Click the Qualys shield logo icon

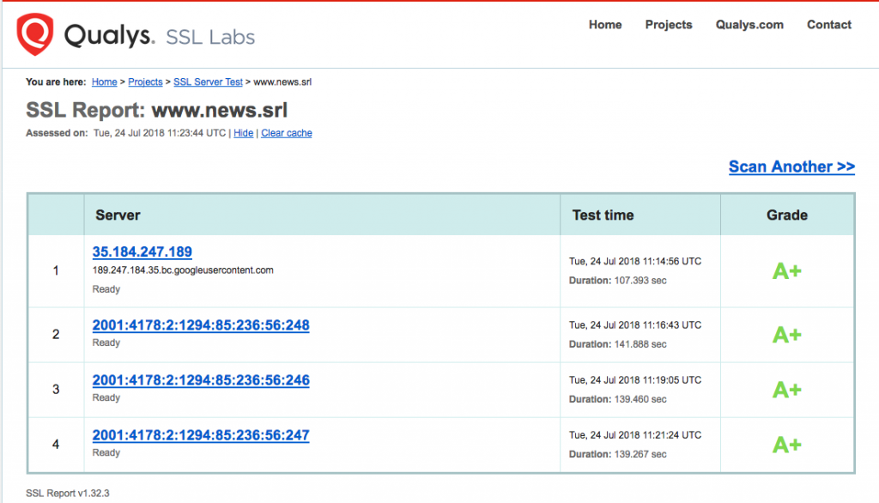[34, 34]
